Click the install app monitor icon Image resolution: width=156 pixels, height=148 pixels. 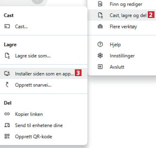pos(7,73)
